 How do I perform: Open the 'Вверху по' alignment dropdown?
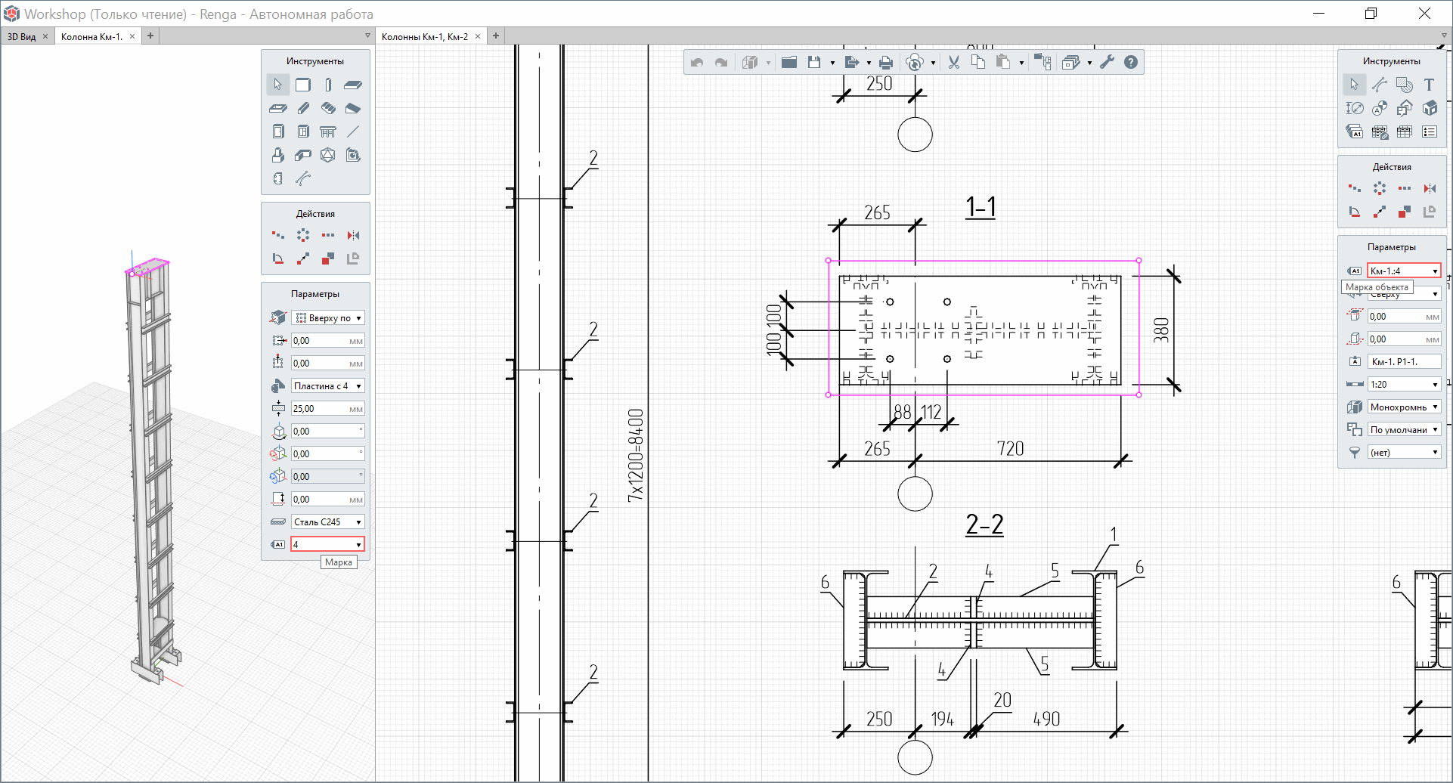coord(328,318)
